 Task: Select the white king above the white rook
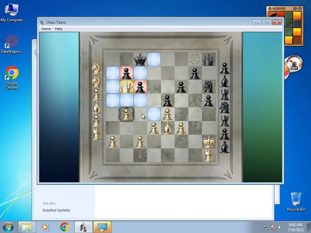coord(209,141)
